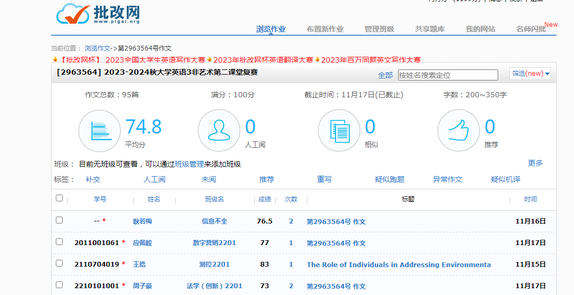The height and width of the screenshot is (295, 574).
Task: Sort by the 成绩 column header
Action: [265, 199]
